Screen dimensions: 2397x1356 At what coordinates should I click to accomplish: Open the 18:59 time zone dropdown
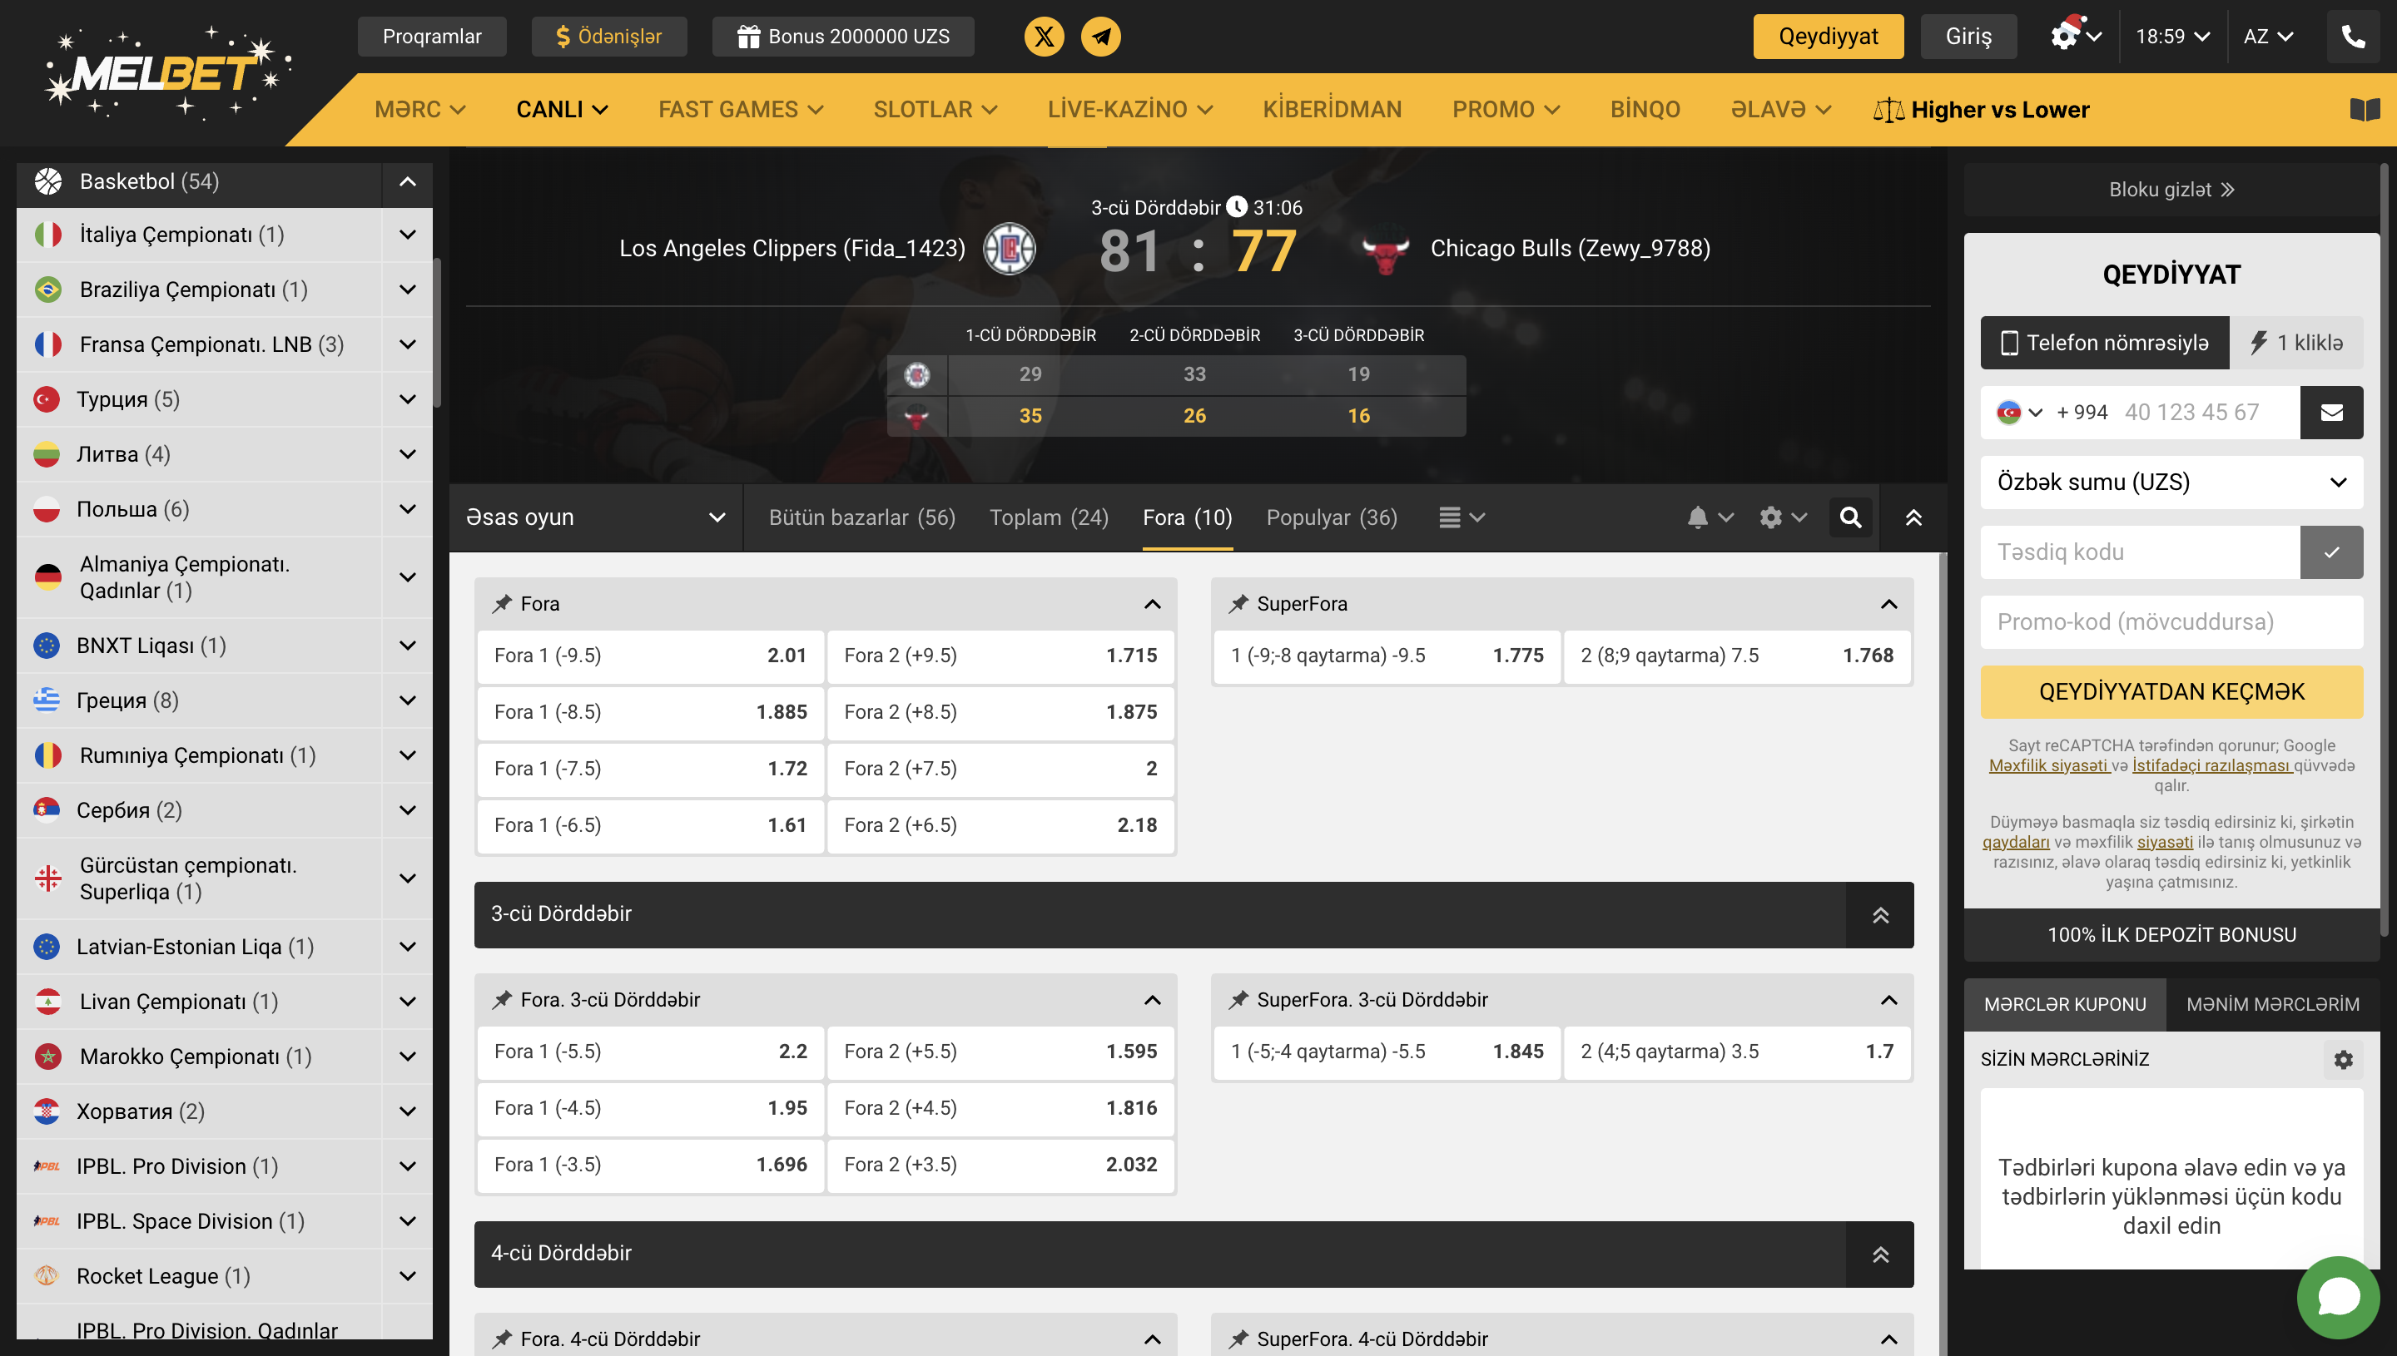tap(2172, 37)
